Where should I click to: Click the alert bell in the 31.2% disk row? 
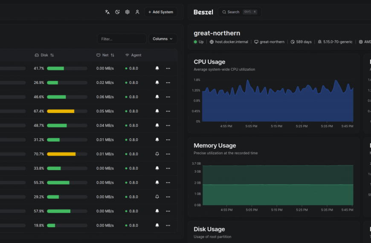[x=157, y=139]
